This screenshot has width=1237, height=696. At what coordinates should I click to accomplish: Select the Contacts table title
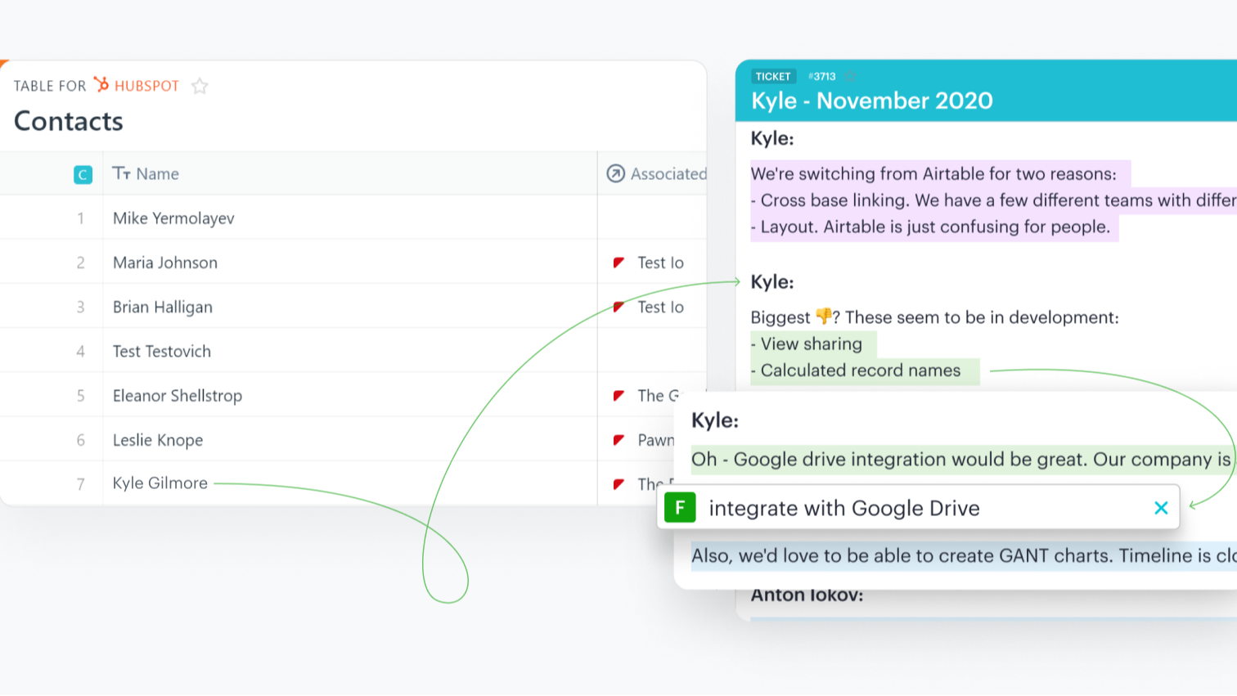pyautogui.click(x=68, y=121)
